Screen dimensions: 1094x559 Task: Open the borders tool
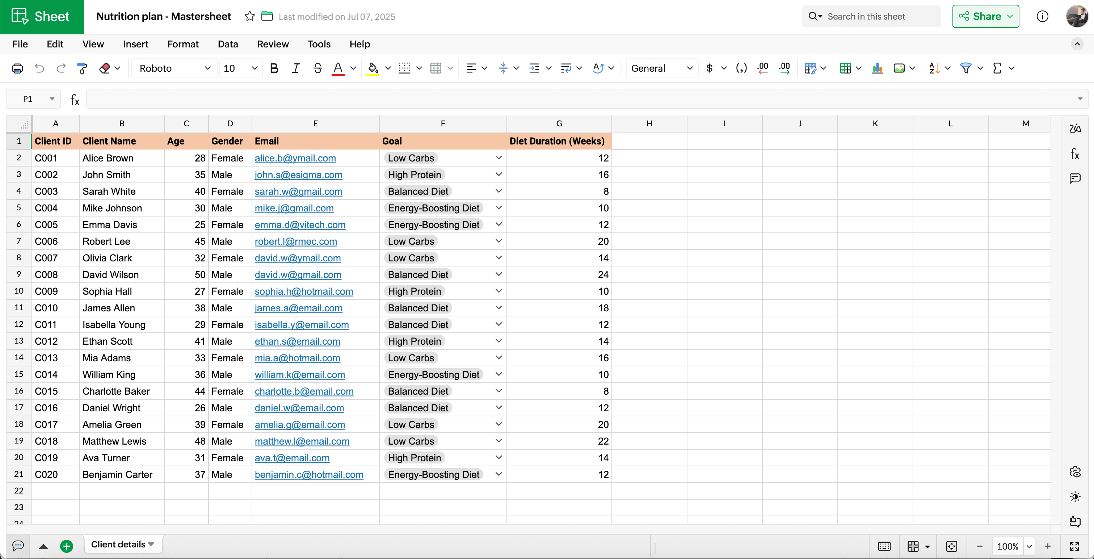click(x=405, y=68)
